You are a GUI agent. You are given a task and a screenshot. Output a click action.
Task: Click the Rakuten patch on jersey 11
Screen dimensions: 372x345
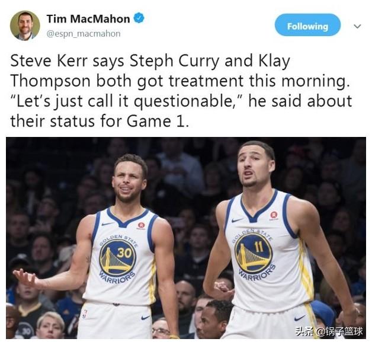[274, 215]
